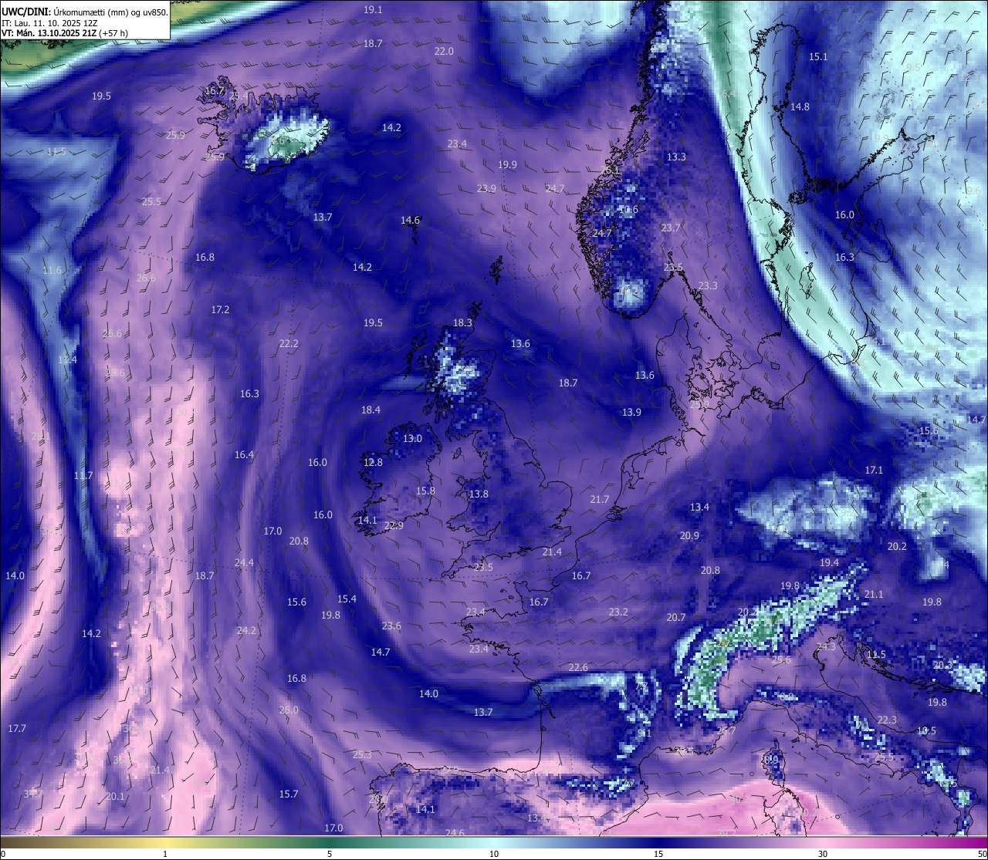988x860 pixels.
Task: Click the 26.0 value label
Action: tap(289, 710)
